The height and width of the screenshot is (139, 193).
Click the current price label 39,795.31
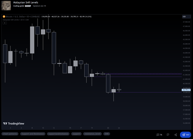[186, 90]
